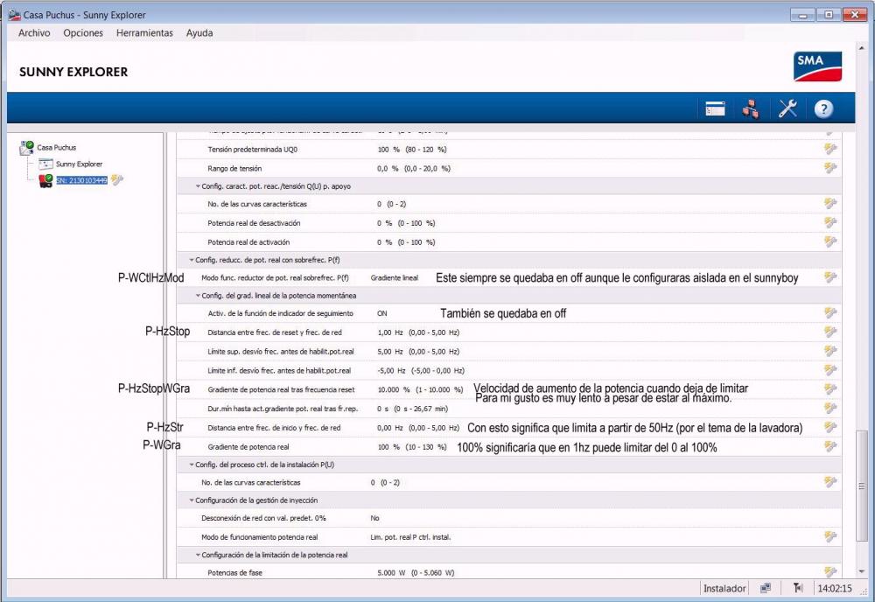
Task: Click the '10.000 %' gradient value
Action: tap(394, 389)
